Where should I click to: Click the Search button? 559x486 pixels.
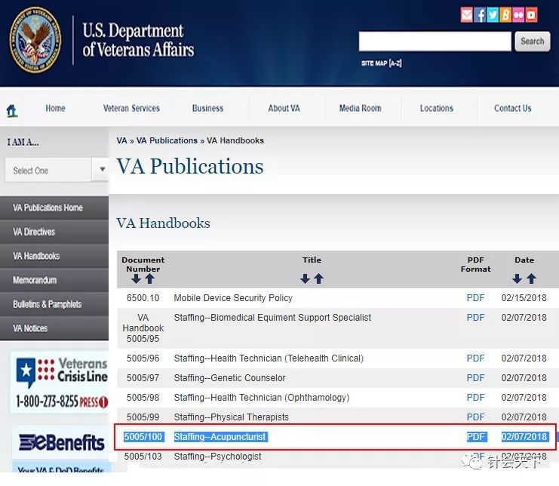pyautogui.click(x=533, y=42)
